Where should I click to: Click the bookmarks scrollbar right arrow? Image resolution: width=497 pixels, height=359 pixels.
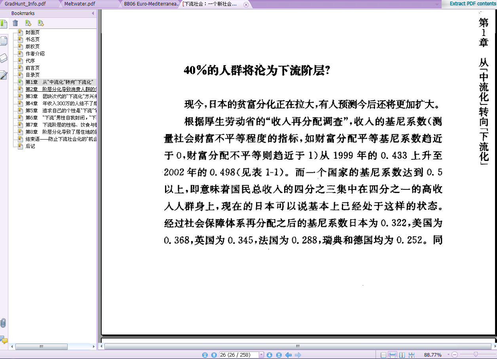94,346
